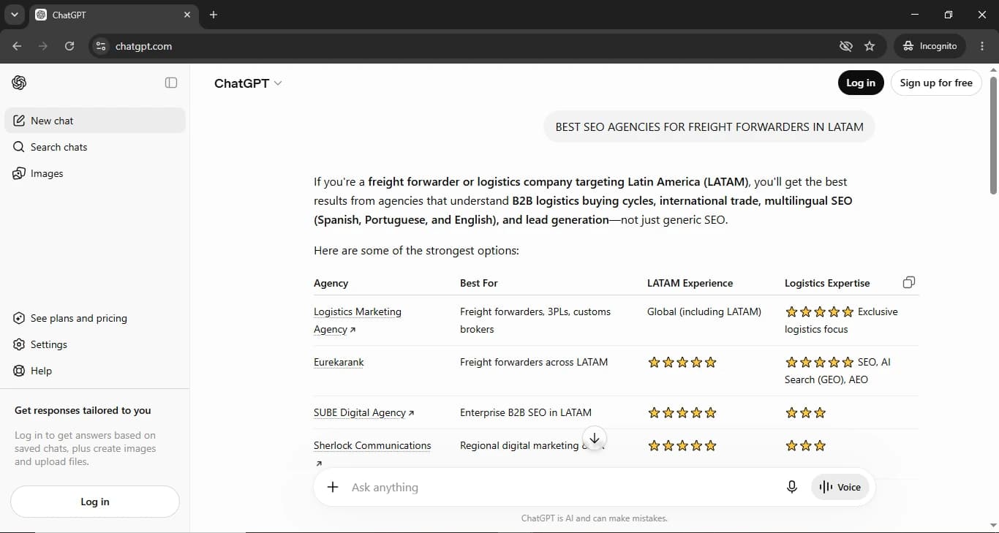Click 'Here are some of the strongest options:' text

click(416, 251)
